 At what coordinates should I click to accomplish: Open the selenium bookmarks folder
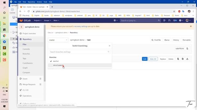point(55,16)
